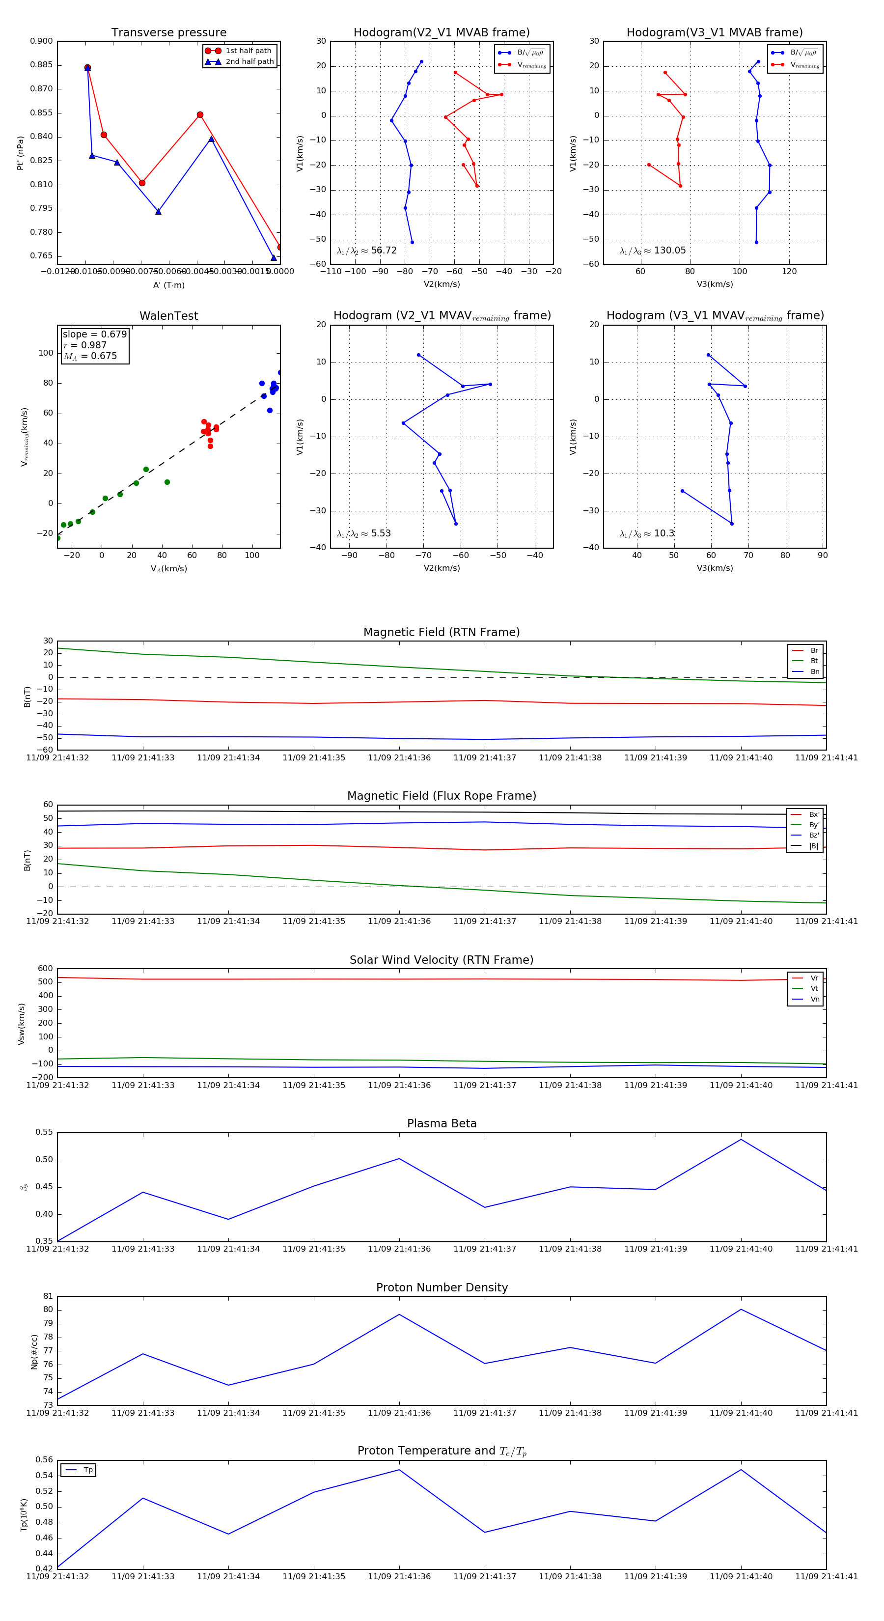The width and height of the screenshot is (884, 1621).
Task: Click the 'Hodogram (V2_V1 MVAV remaining frame)' title
Action: pos(442,316)
